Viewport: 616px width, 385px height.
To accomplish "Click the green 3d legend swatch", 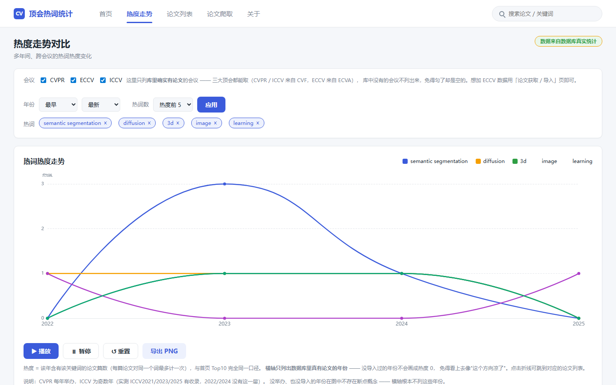I will click(x=515, y=161).
